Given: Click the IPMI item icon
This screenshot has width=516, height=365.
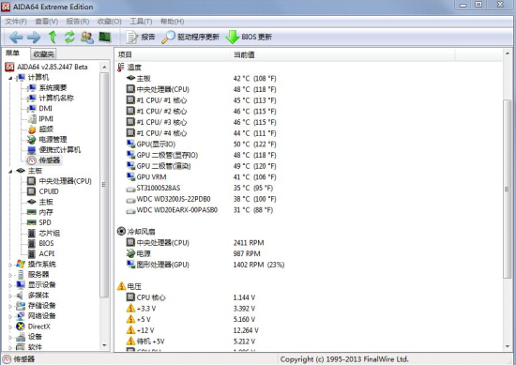Looking at the screenshot, I should [32, 119].
